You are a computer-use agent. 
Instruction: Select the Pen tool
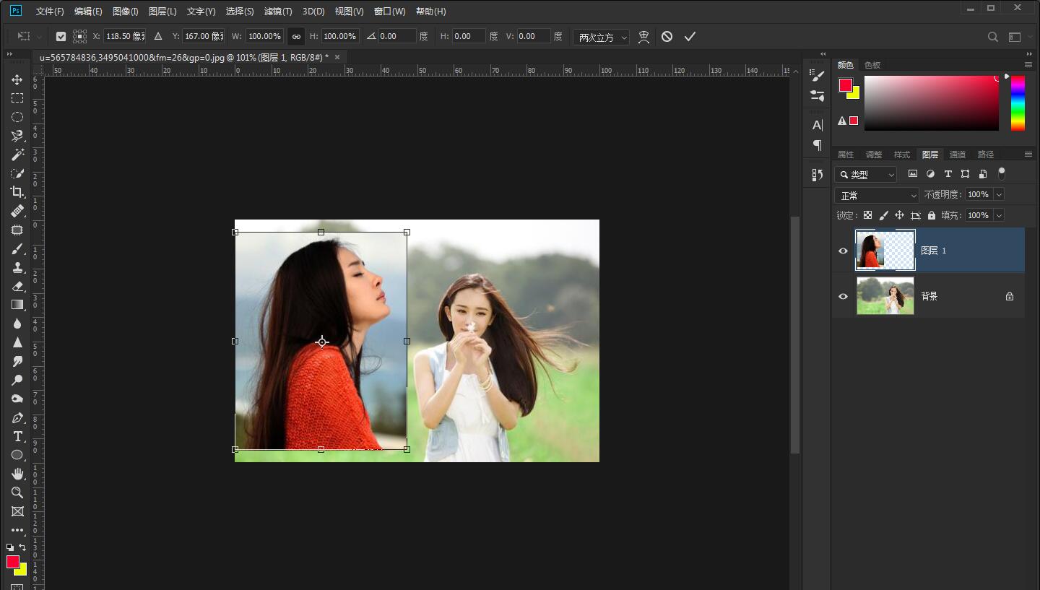pyautogui.click(x=17, y=417)
